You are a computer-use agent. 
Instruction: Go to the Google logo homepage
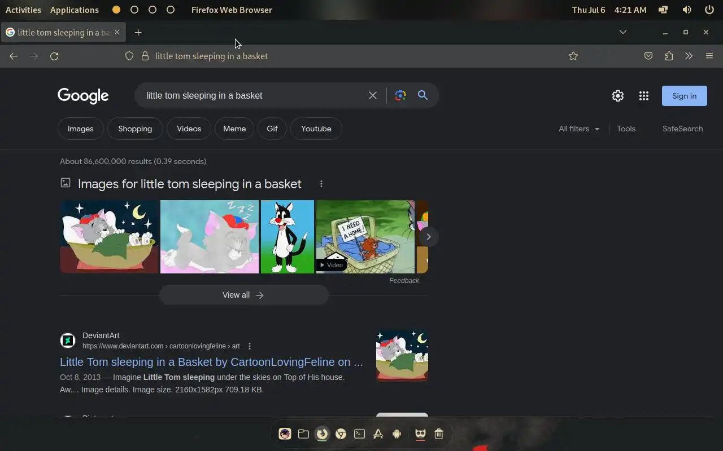click(83, 96)
